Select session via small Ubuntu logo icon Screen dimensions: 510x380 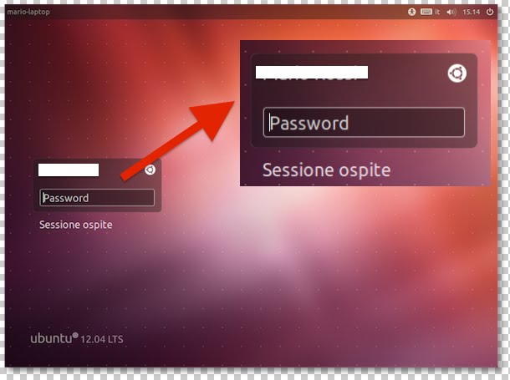click(150, 170)
